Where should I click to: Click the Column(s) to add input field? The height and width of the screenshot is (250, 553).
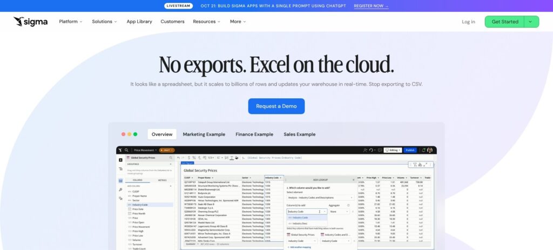307,212
